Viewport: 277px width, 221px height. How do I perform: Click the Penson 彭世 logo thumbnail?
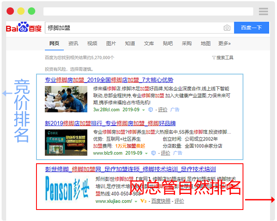[67, 188]
